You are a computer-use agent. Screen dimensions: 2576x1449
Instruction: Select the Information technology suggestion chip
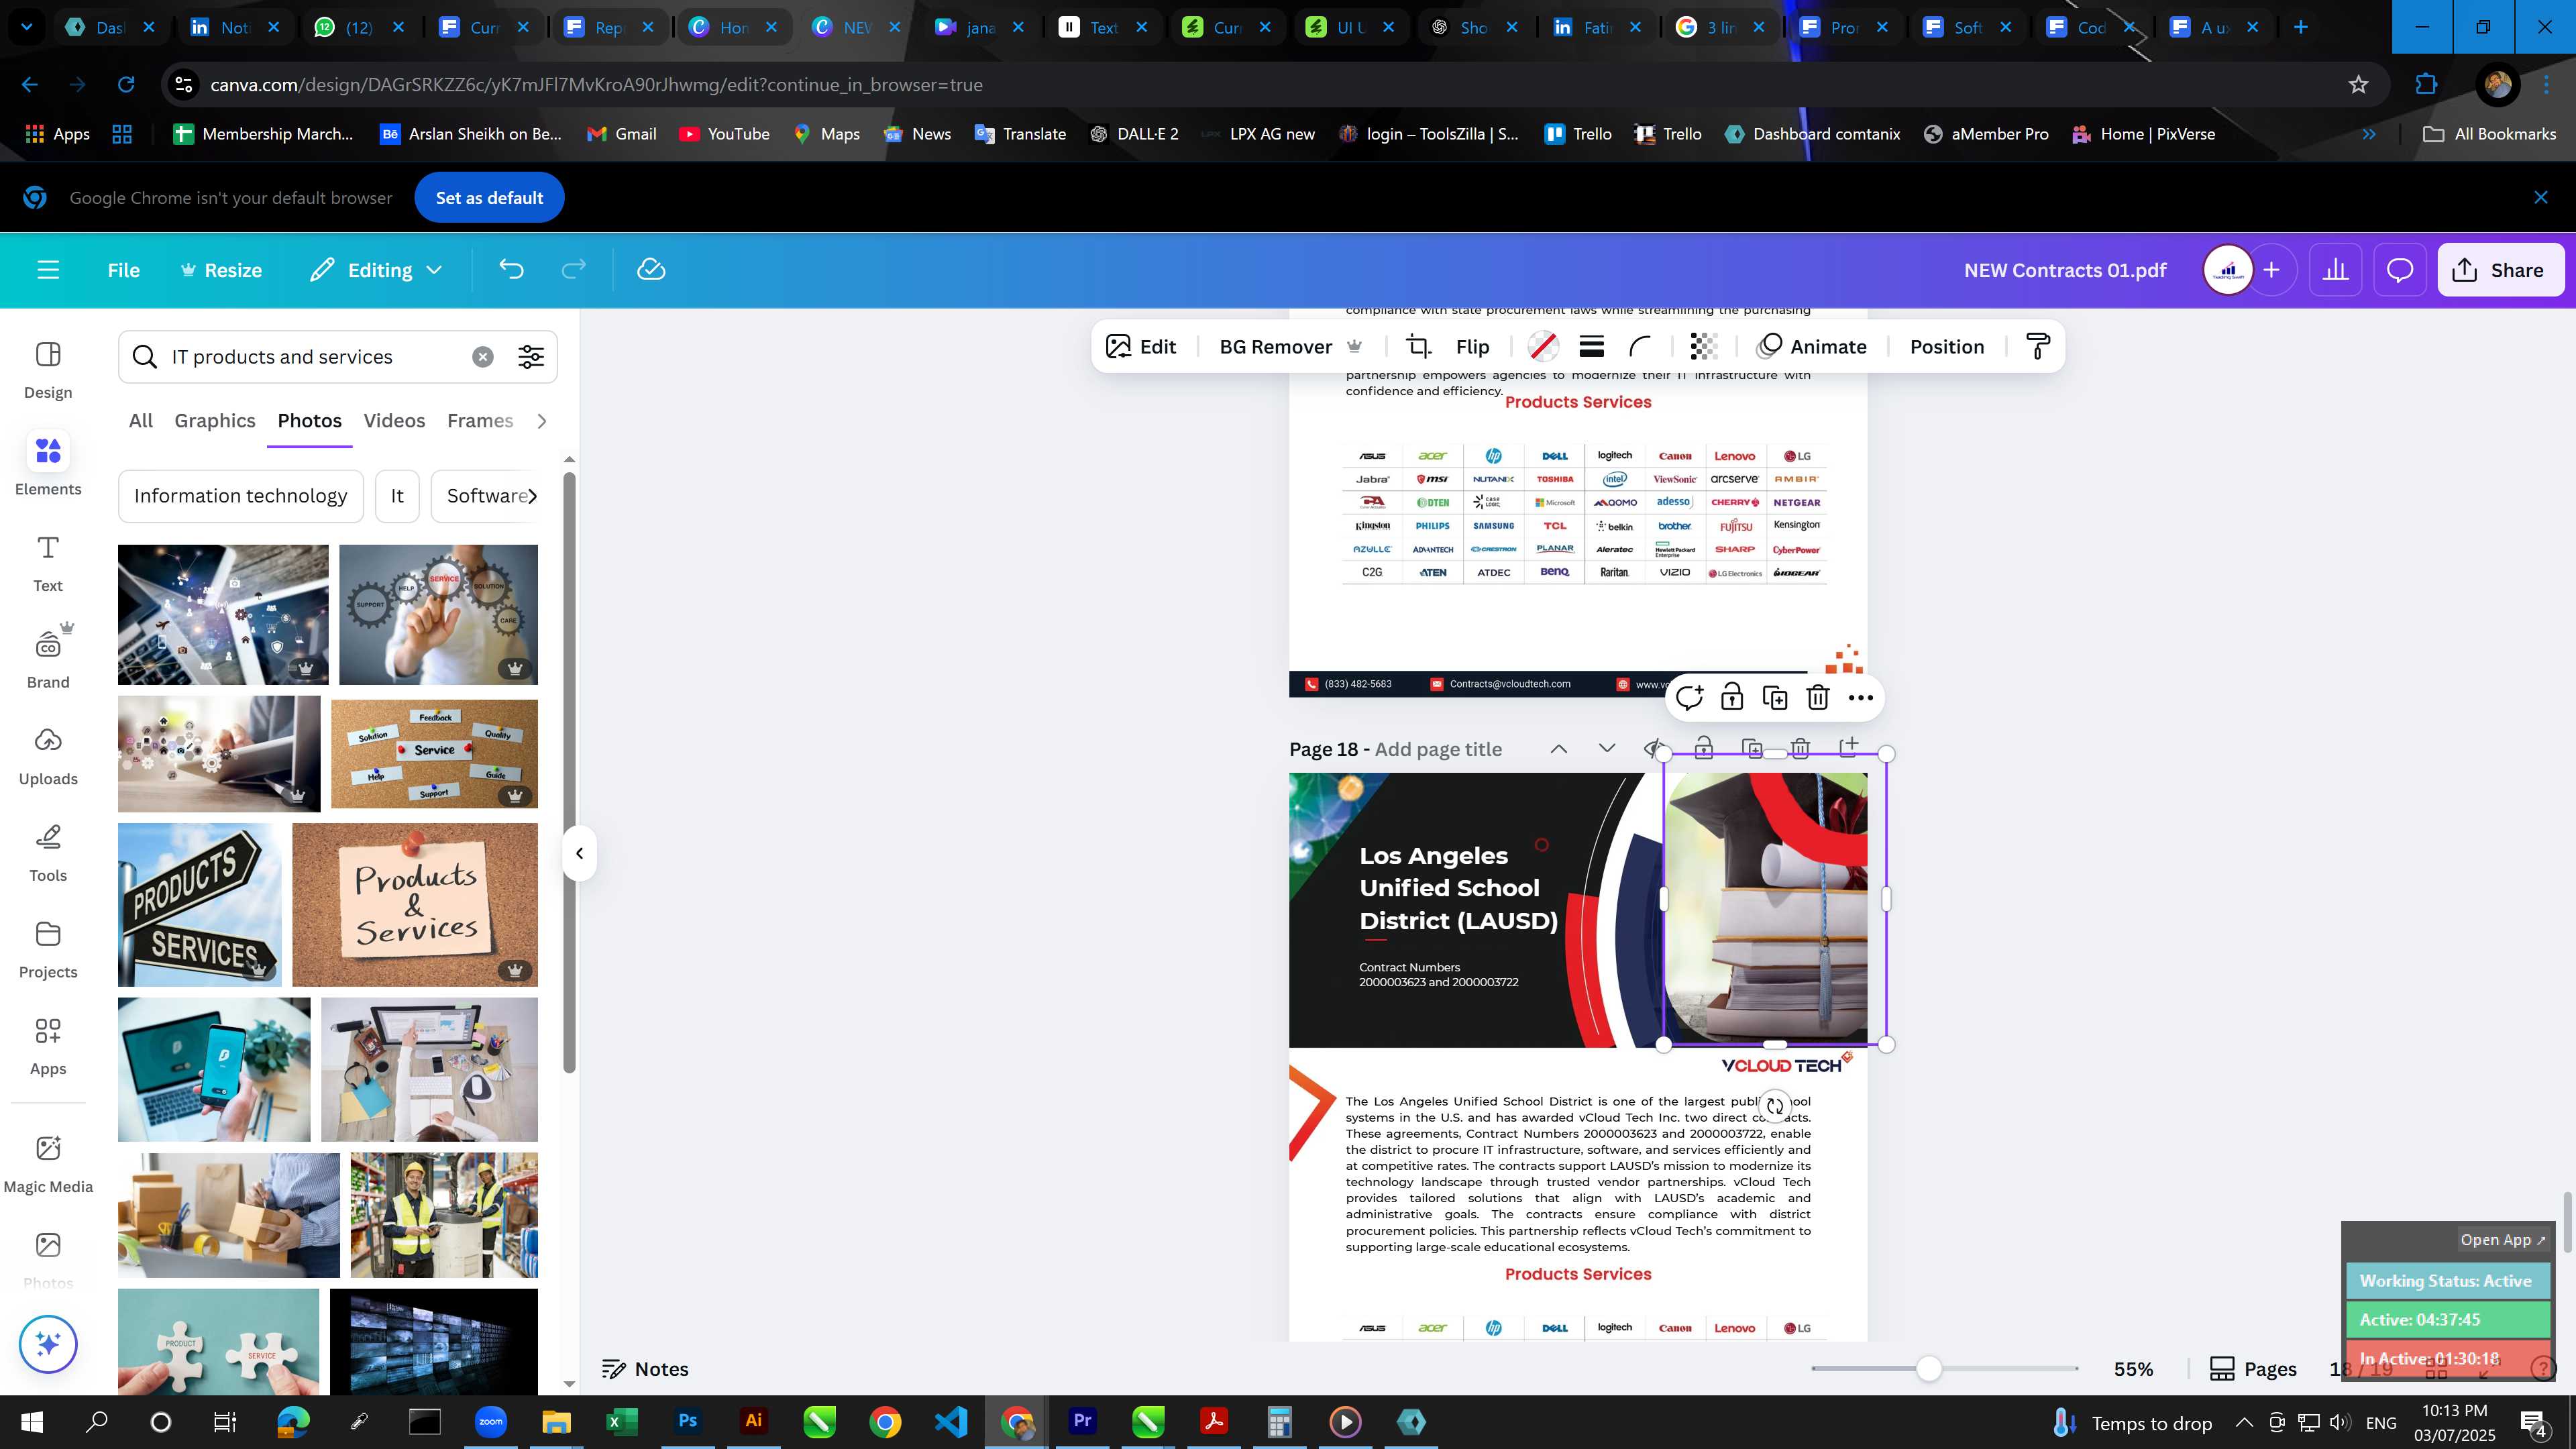point(241,496)
